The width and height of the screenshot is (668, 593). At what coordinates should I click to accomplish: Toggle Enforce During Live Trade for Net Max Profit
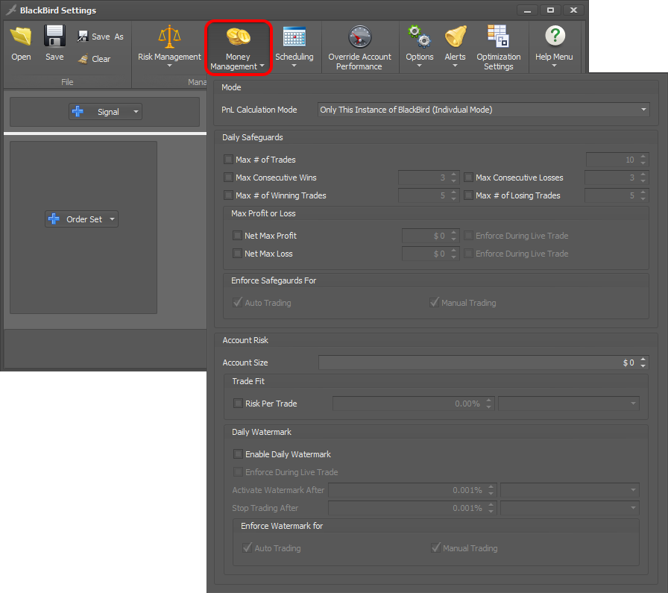point(469,235)
